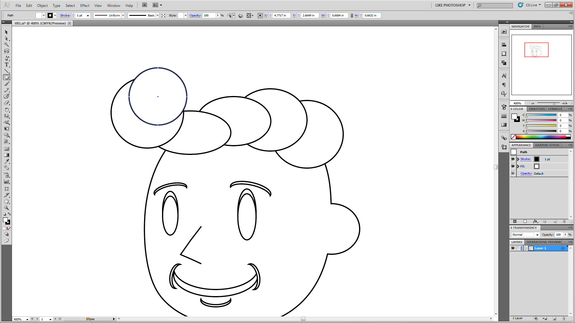Image resolution: width=575 pixels, height=323 pixels.
Task: Select the Magic Wand tool
Action: pos(6,45)
